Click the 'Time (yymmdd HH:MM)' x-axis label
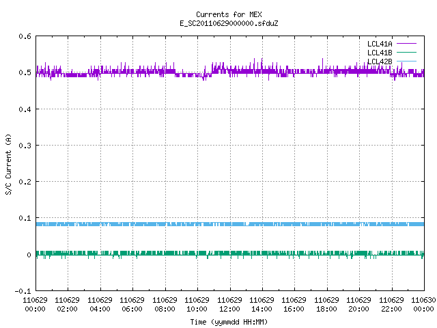Viewport: 437px width, 328px height. (x=229, y=322)
